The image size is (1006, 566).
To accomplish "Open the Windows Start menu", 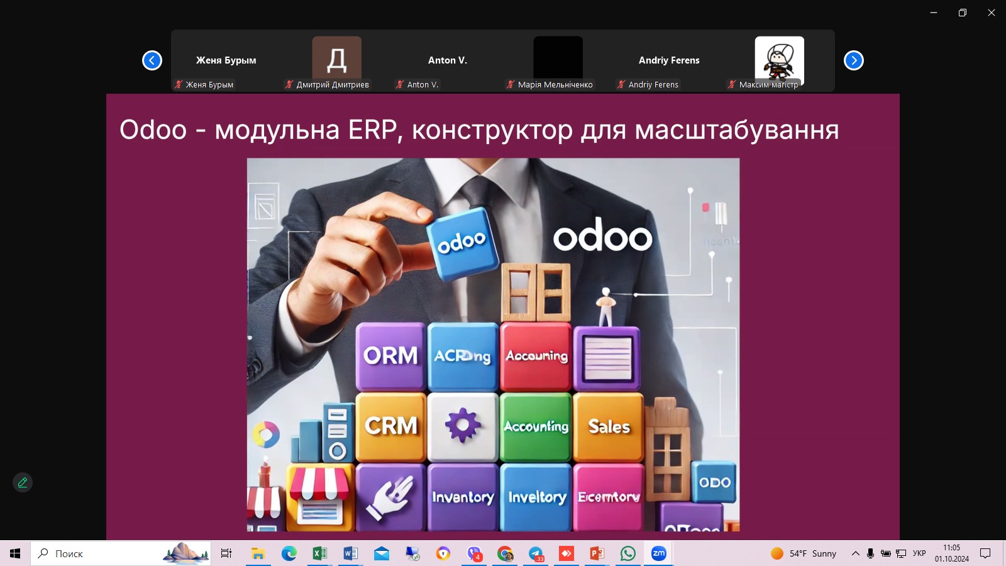I will coord(15,553).
